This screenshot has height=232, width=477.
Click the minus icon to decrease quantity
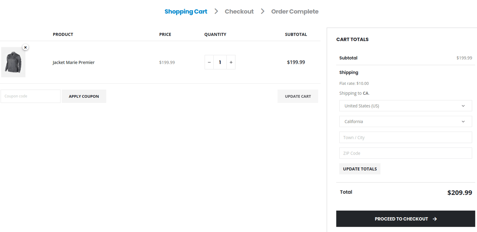click(209, 62)
